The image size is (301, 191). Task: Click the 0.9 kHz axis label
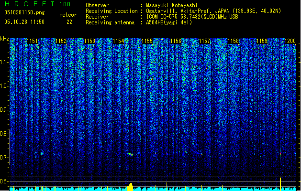4,110
